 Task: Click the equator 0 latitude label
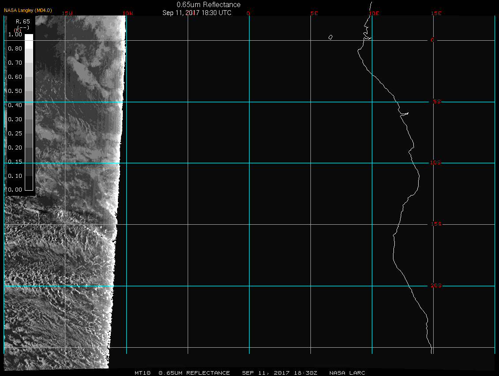click(432, 40)
